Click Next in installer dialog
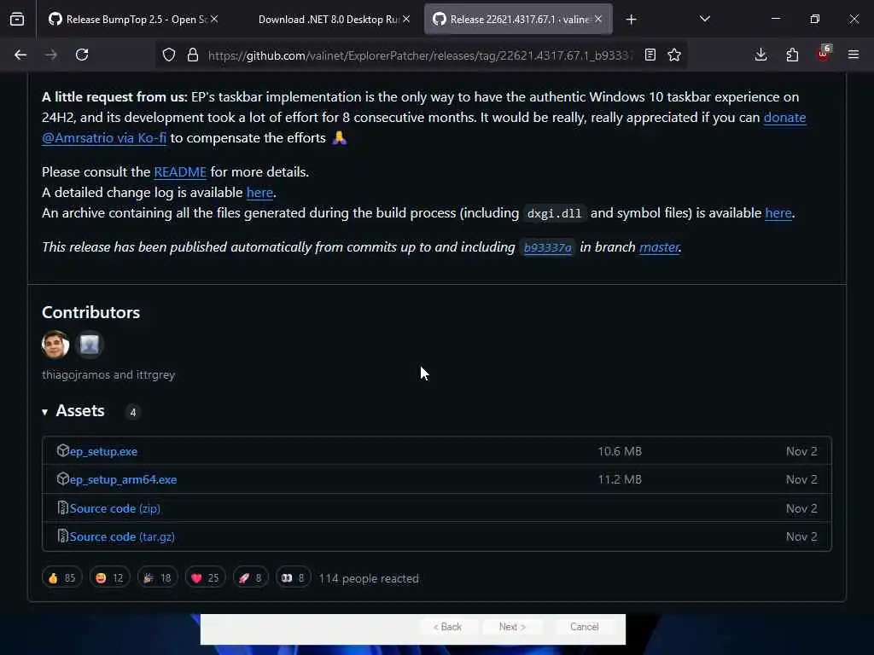 [512, 627]
